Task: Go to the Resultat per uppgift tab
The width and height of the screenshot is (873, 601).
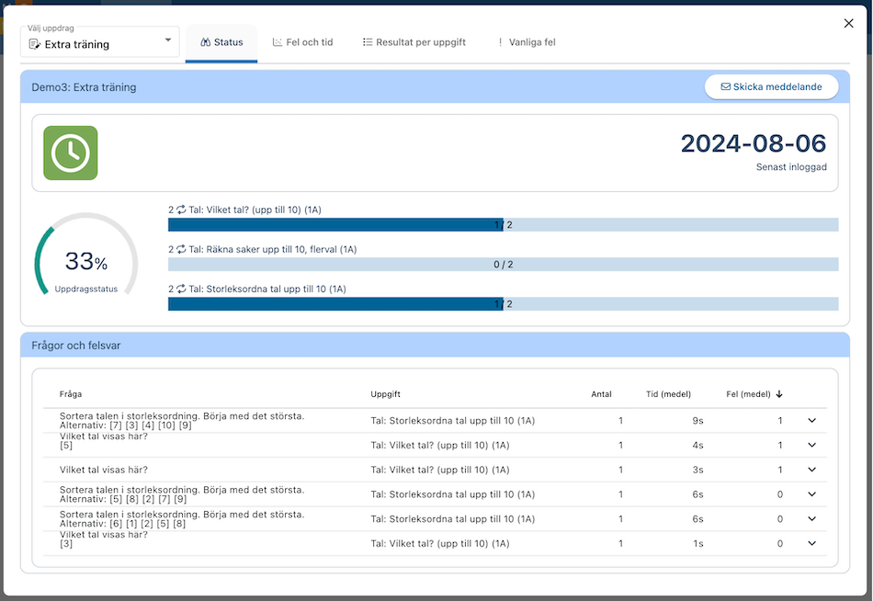Action: [x=414, y=42]
